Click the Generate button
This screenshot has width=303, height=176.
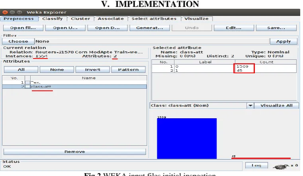(x=150, y=28)
